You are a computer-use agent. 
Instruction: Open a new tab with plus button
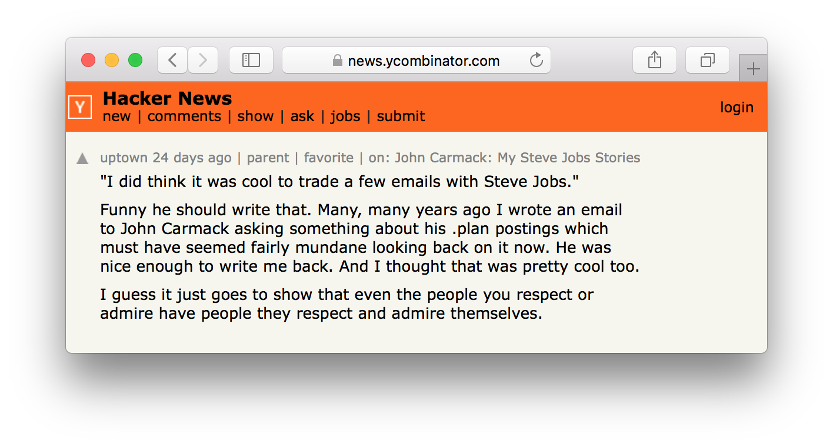click(753, 69)
